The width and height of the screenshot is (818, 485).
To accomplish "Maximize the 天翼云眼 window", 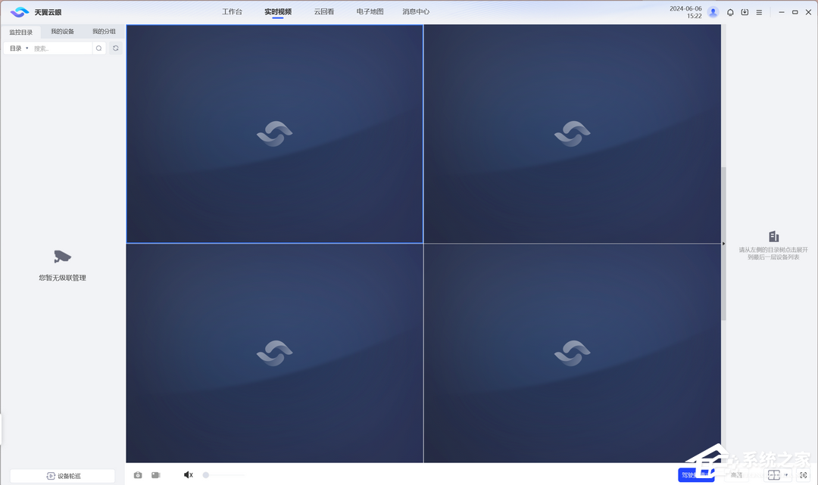I will tap(795, 12).
